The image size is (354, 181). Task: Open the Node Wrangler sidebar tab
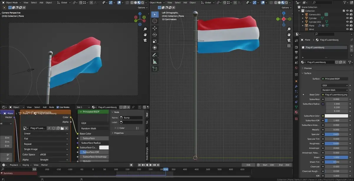[x=147, y=154]
